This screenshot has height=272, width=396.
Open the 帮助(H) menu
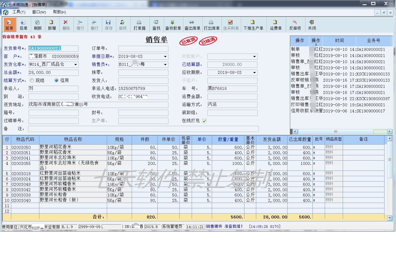59,12
